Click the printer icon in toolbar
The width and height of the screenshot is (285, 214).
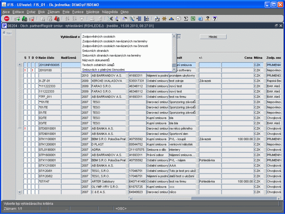click(92, 19)
